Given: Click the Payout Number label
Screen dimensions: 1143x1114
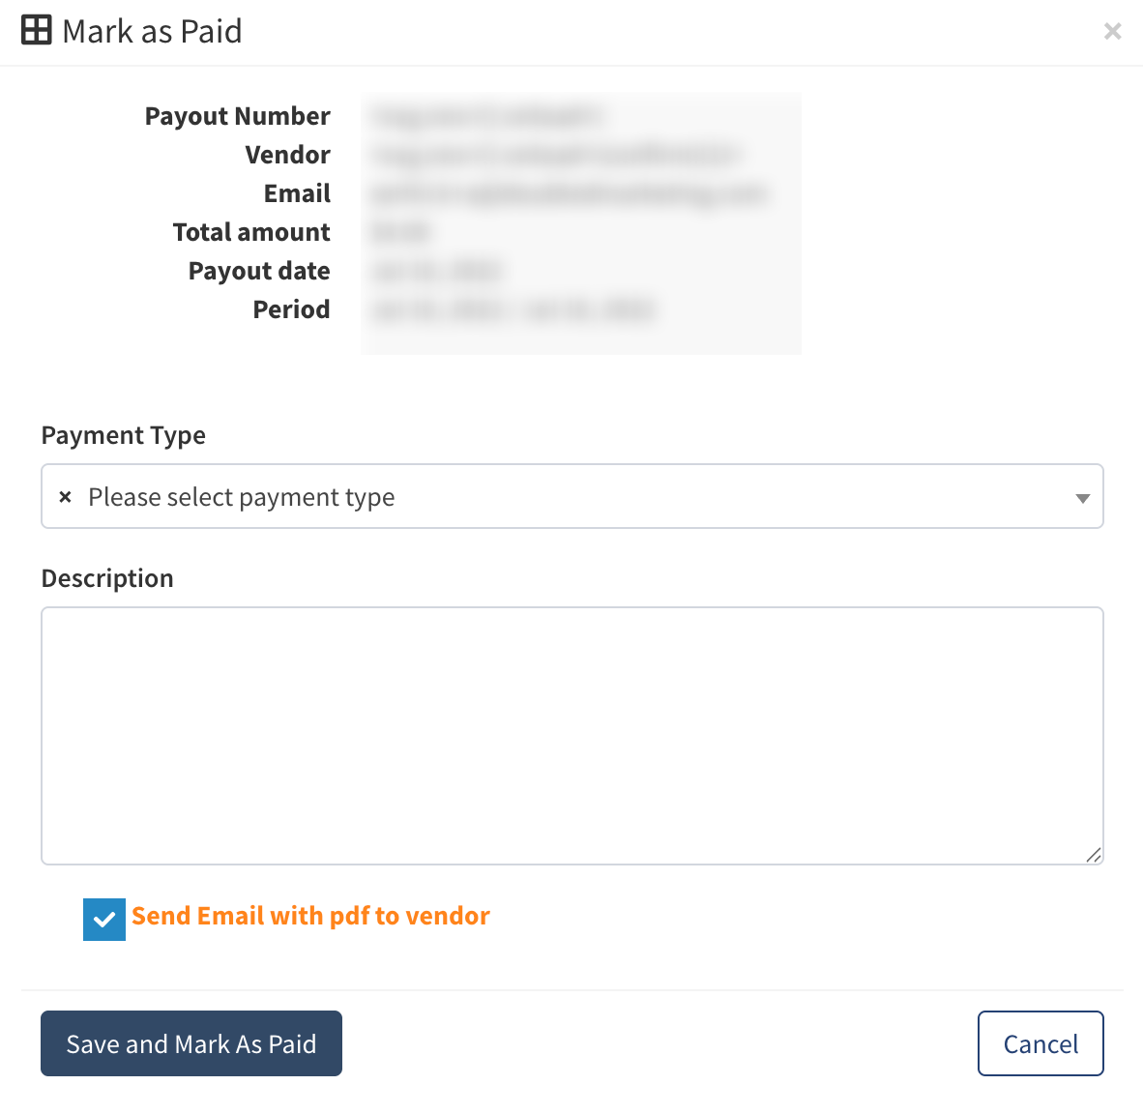Looking at the screenshot, I should tap(238, 116).
